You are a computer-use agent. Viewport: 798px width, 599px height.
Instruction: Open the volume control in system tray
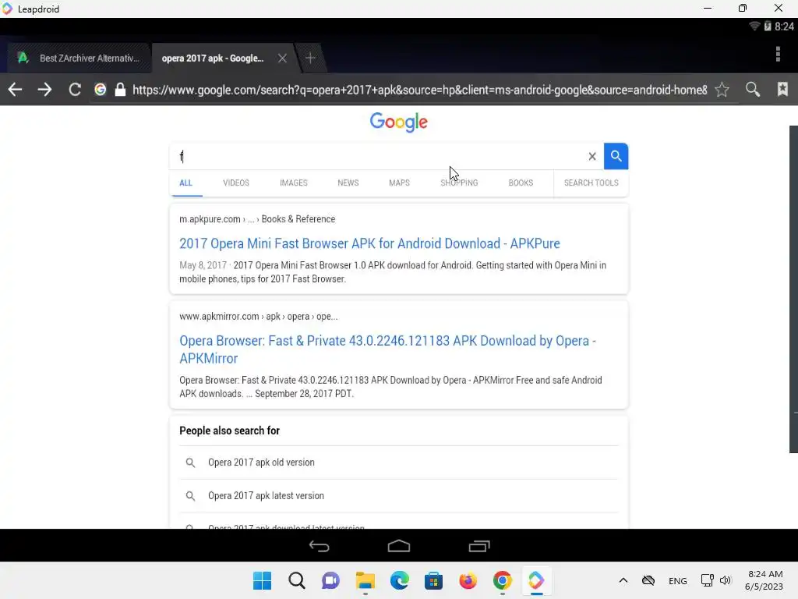point(726,580)
